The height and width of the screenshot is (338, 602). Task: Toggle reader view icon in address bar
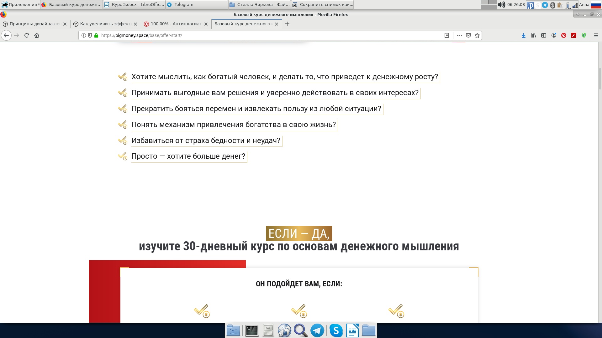[447, 35]
